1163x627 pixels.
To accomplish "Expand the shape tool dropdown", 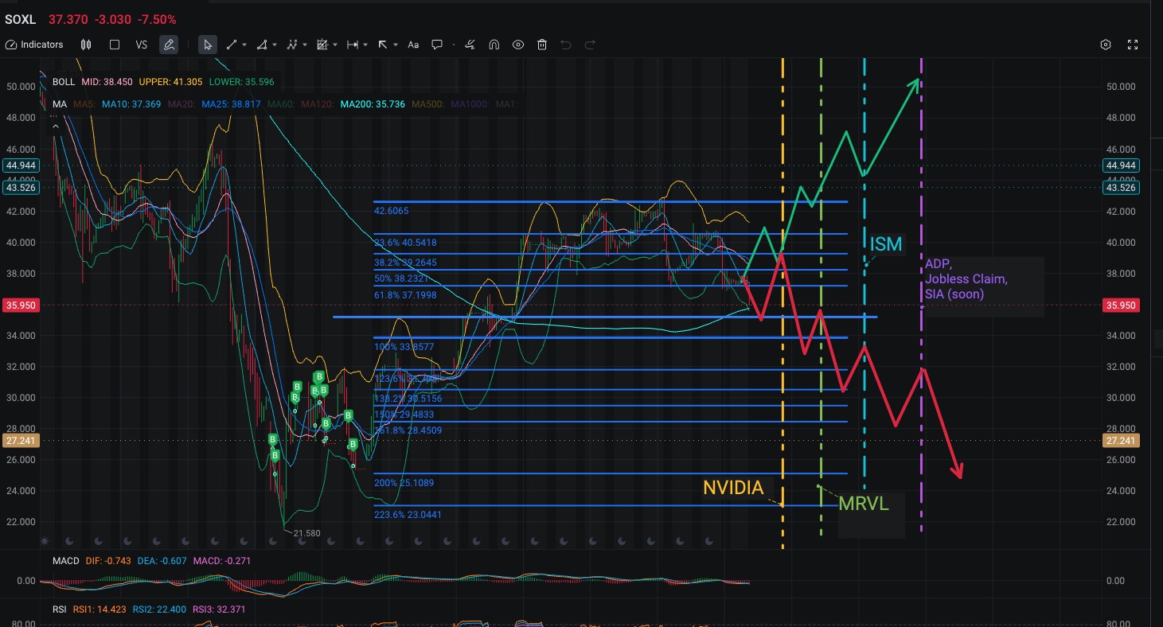I will 274,45.
